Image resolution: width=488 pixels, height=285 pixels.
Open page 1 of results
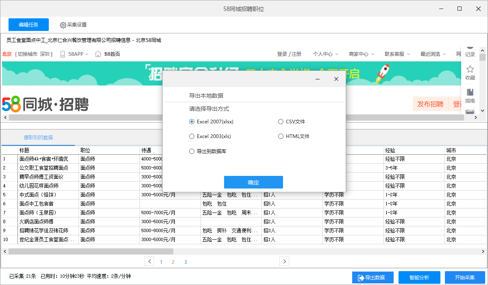(161, 262)
